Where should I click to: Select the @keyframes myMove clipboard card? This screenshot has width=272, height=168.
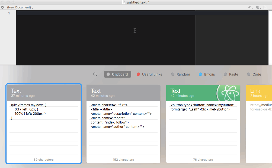click(44, 124)
